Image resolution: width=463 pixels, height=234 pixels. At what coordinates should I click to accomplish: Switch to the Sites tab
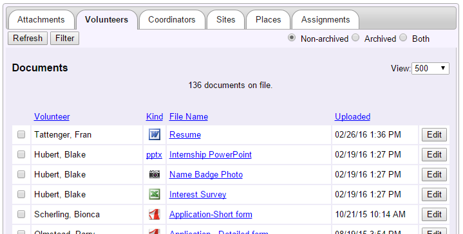(x=226, y=20)
